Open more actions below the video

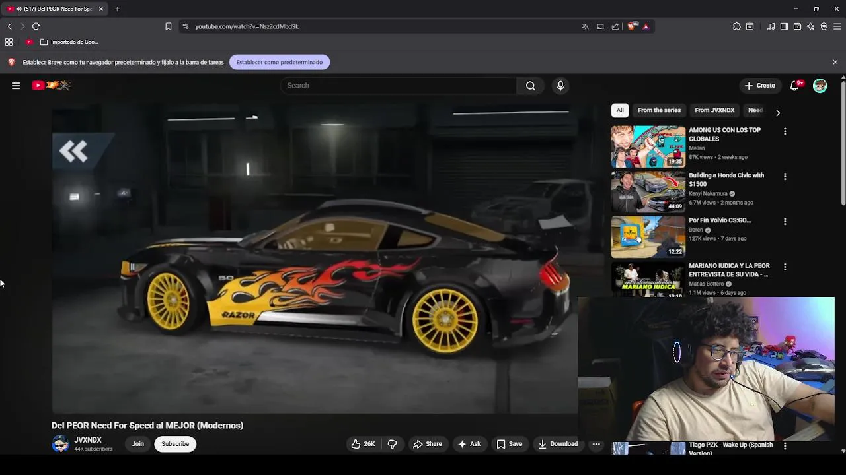(x=596, y=444)
